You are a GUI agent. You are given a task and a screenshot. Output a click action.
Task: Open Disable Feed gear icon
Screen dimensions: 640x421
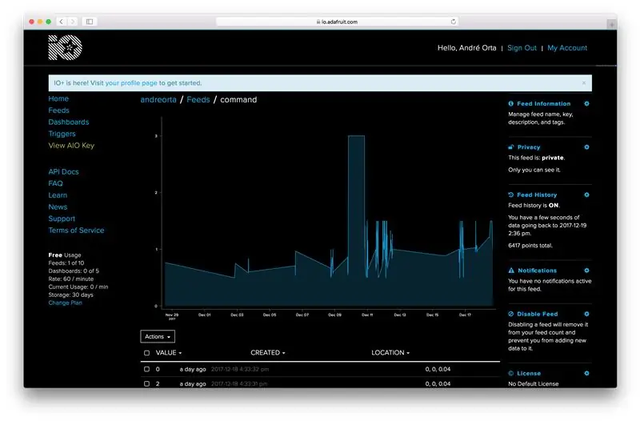tap(586, 314)
